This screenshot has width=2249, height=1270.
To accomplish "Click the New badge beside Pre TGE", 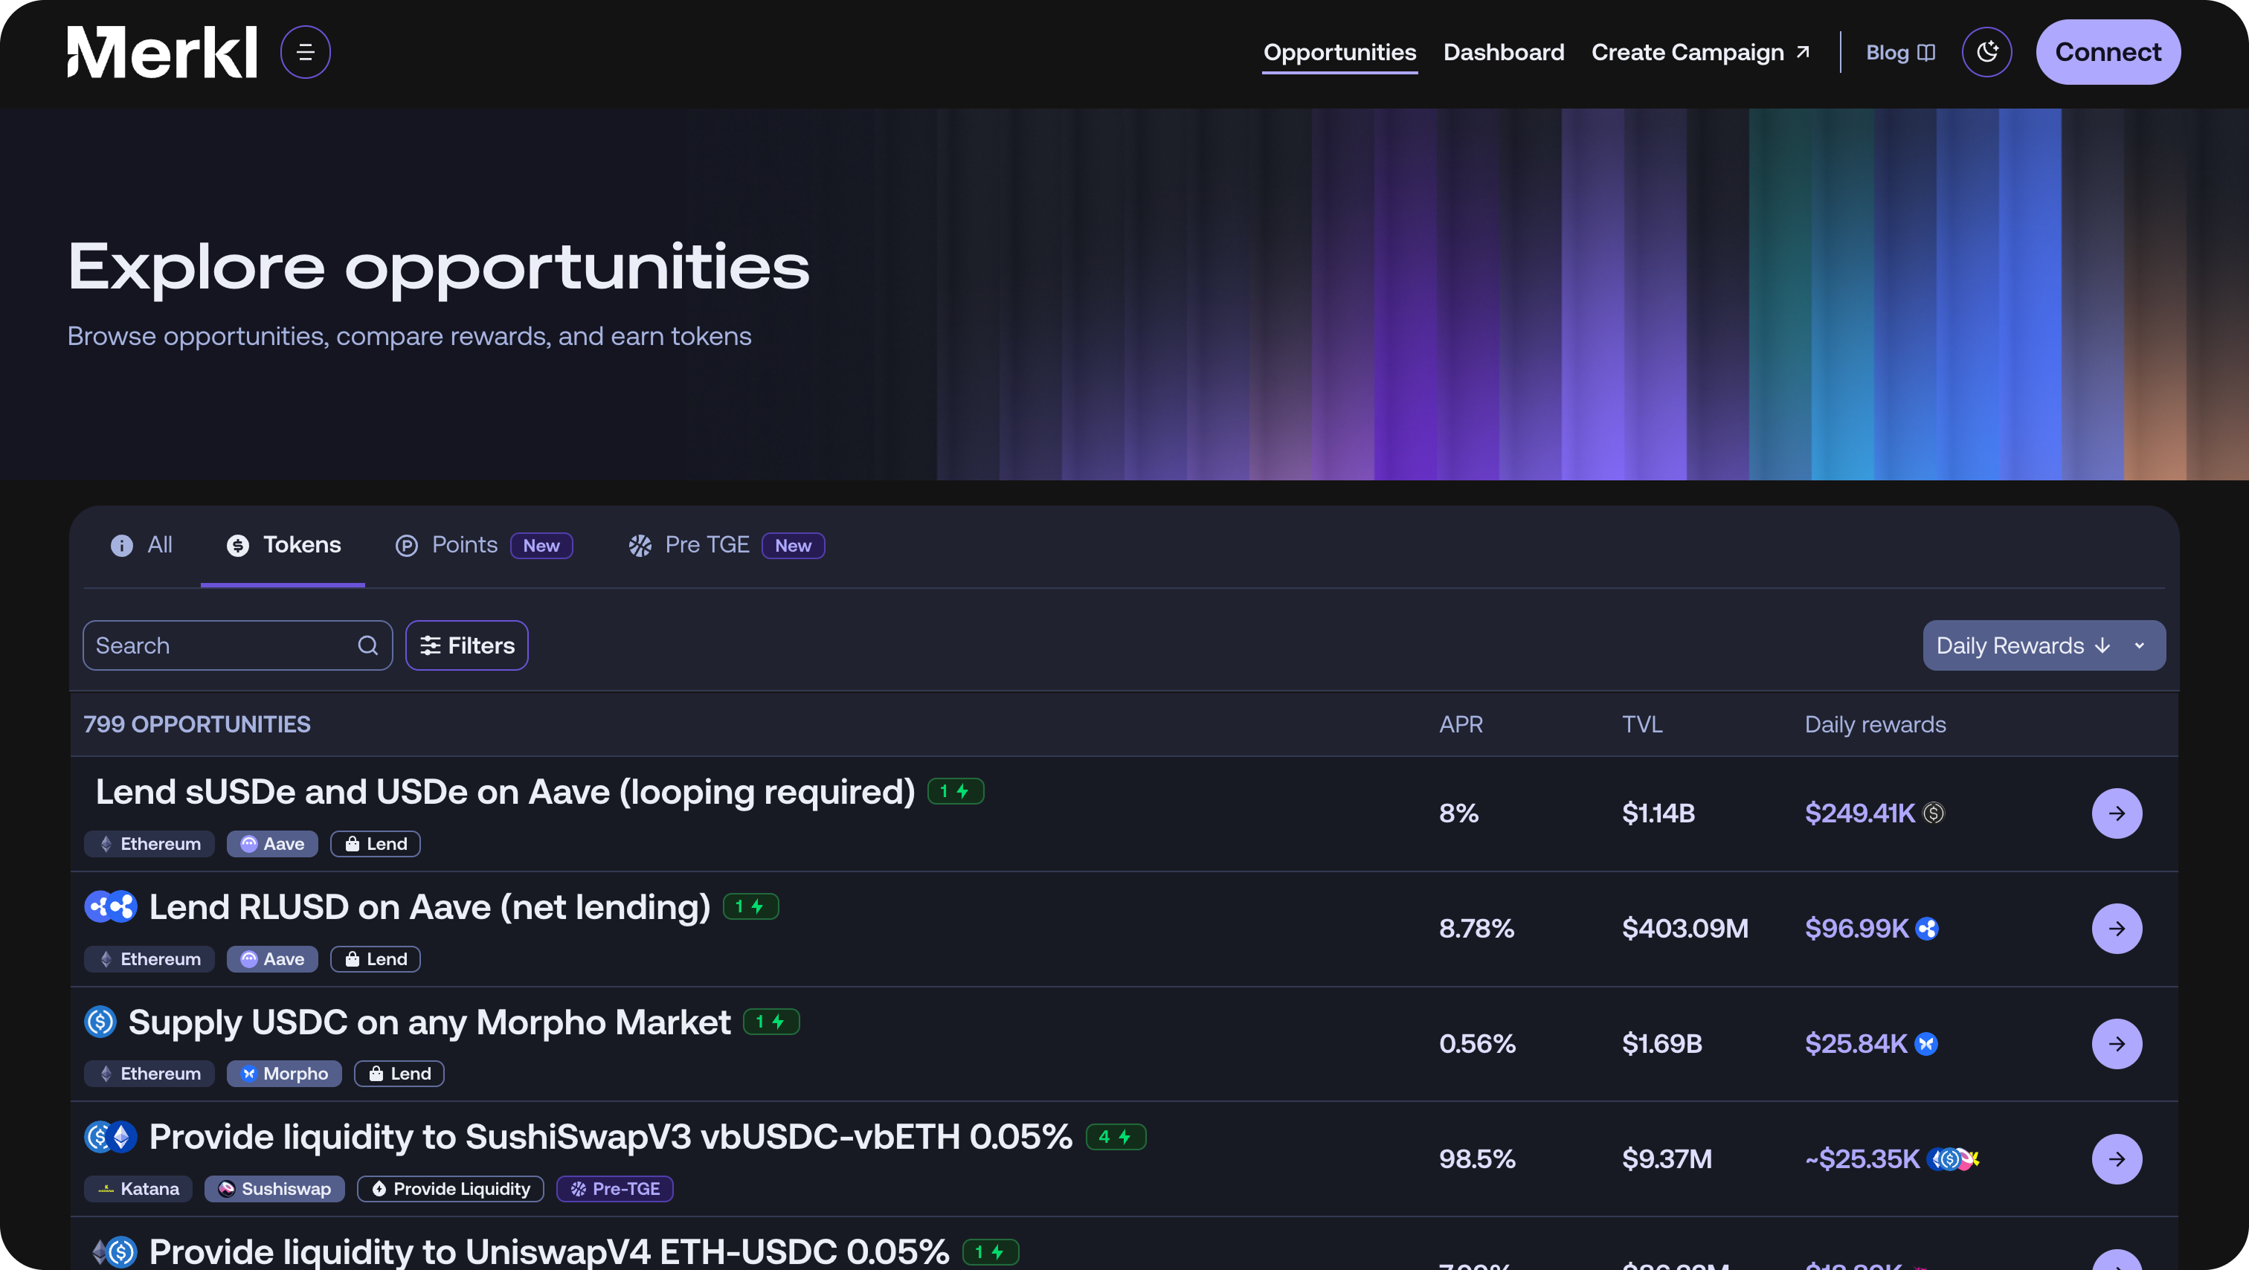I will pyautogui.click(x=793, y=546).
